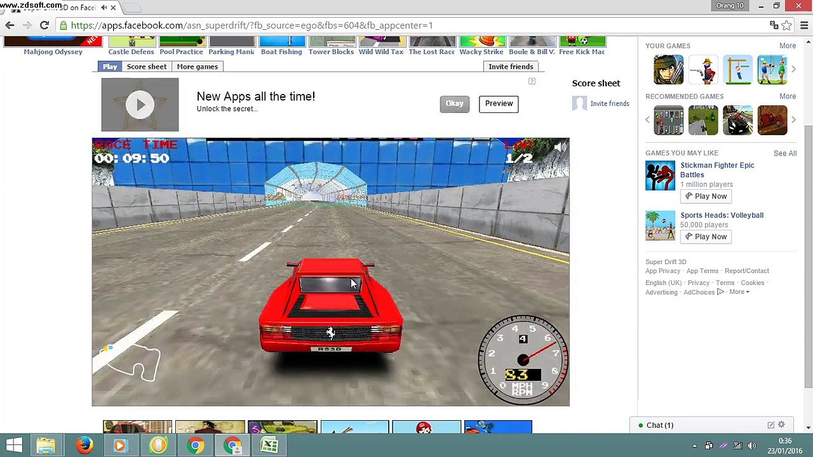Click the Preview button
The height and width of the screenshot is (457, 813).
[499, 104]
